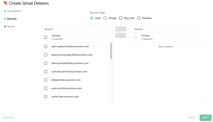Click the 'None chosen' placeholder text

point(165,47)
